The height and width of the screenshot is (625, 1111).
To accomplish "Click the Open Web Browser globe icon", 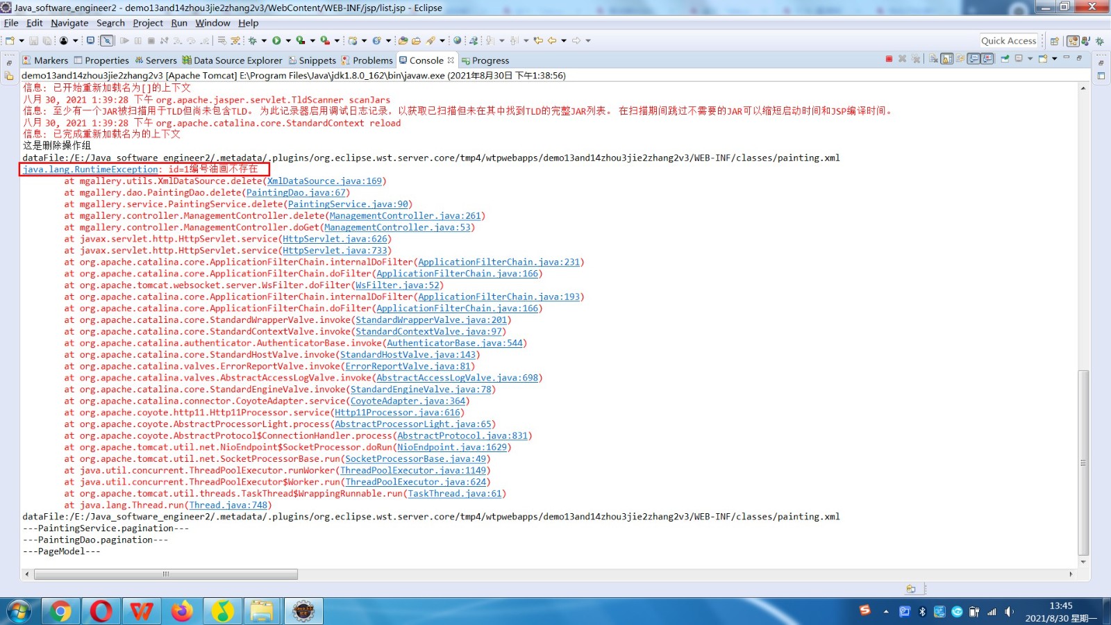I will tap(457, 41).
